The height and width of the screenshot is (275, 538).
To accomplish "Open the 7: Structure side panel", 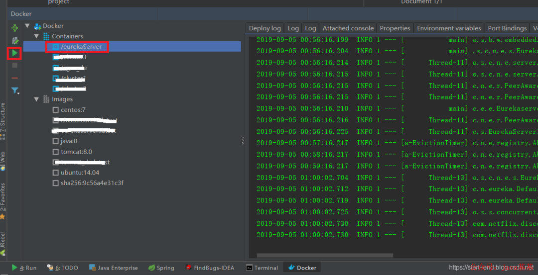I will tap(3, 121).
